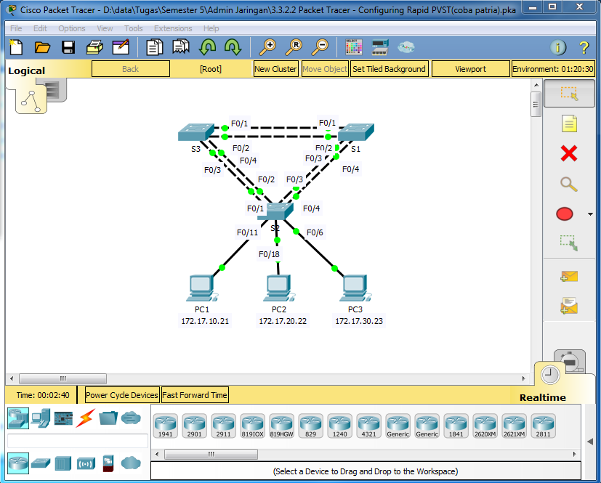Viewport: 601px width, 483px height.
Task: Select the Wireless Devices subcategory
Action: (86, 463)
